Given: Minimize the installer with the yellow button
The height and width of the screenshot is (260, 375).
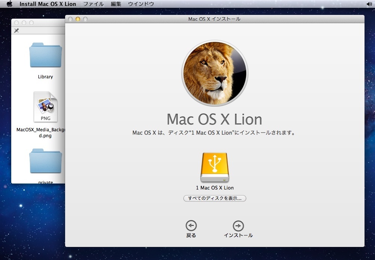Looking at the screenshot, I should (78, 19).
